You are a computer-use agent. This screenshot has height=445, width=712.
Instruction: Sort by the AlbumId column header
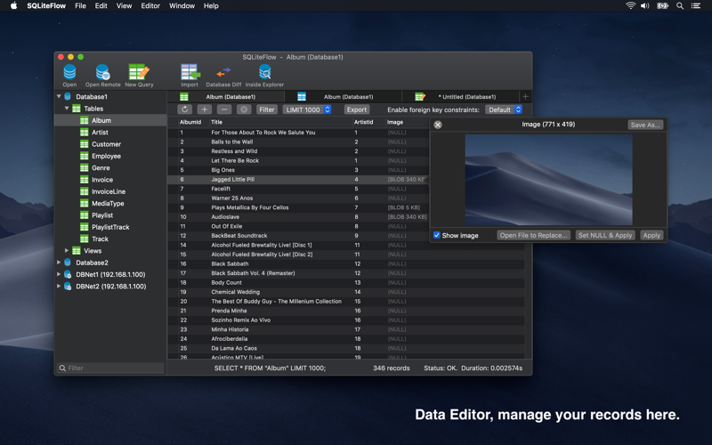pyautogui.click(x=190, y=122)
